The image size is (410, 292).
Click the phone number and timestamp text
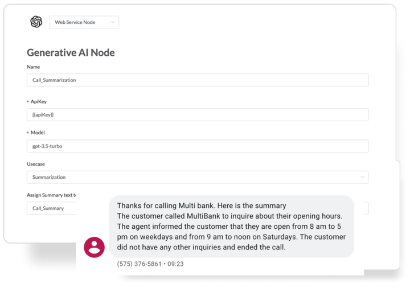click(x=150, y=264)
